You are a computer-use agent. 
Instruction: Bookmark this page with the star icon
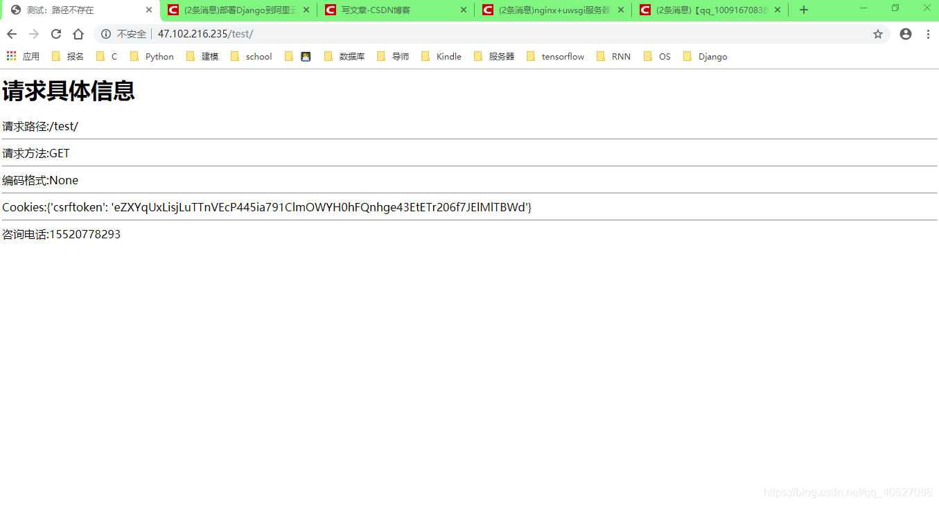(x=878, y=34)
